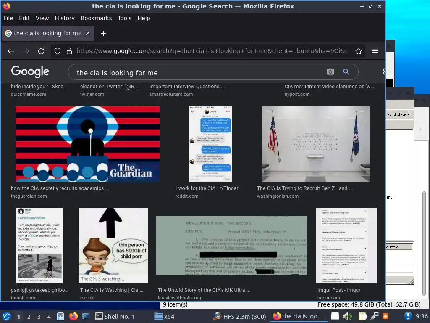The image size is (430, 323).
Task: Go back using the browser back arrow
Action: 11,51
